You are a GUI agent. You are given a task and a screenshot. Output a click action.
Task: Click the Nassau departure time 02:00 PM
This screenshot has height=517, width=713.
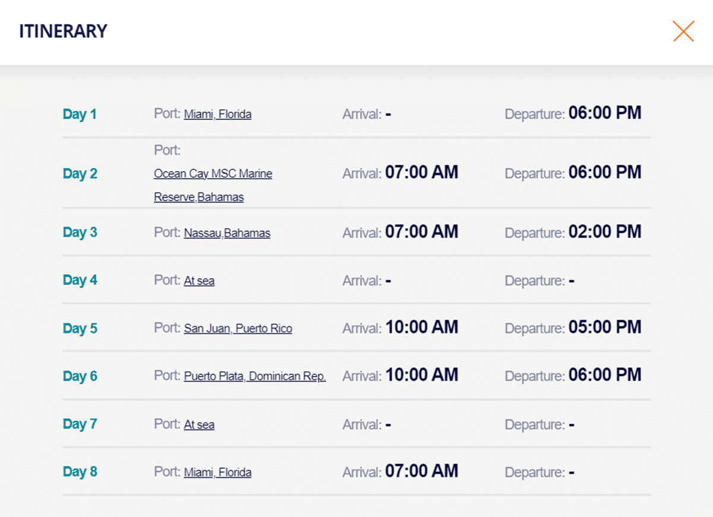[x=605, y=232]
